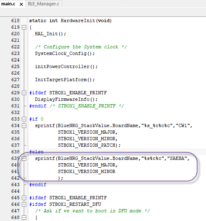Click the initPowerController(); call
This screenshot has height=221, width=206.
pyautogui.click(x=66, y=66)
